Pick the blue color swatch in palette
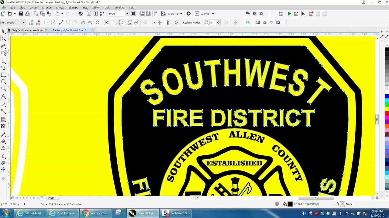This screenshot has width=389, height=218. [387, 97]
